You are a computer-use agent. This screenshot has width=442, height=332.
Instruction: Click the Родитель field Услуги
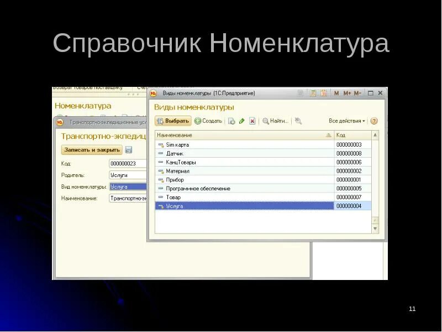128,175
